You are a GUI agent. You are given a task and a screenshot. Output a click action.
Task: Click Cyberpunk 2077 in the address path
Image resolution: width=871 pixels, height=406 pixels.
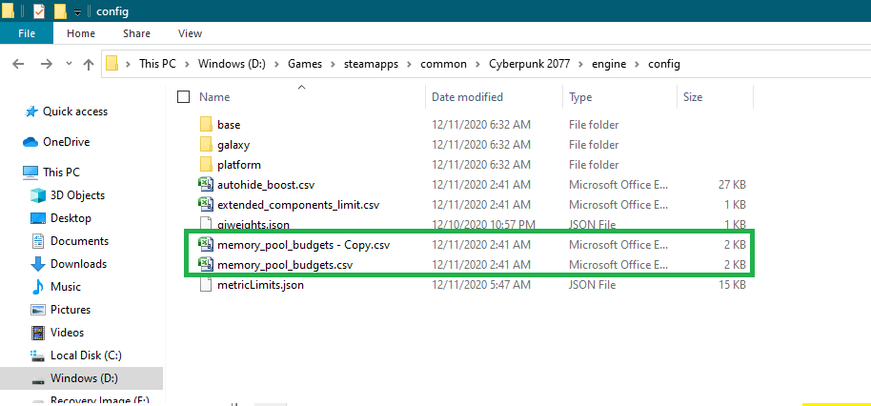click(x=530, y=64)
